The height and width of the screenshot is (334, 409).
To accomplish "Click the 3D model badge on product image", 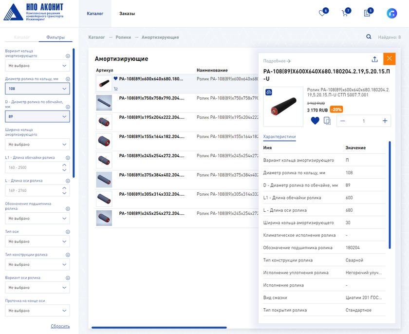I will click(269, 92).
